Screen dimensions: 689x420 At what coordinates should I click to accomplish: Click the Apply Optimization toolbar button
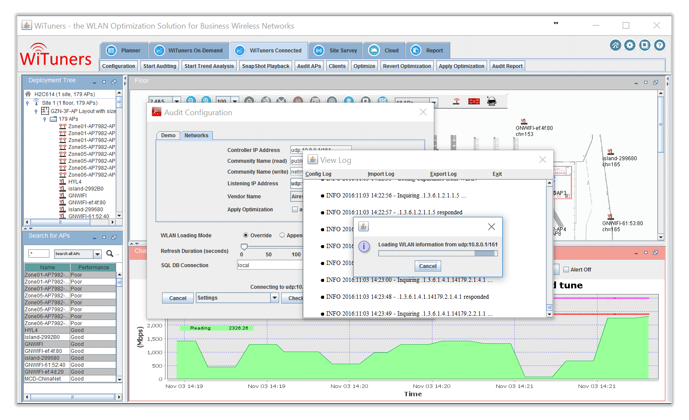coord(461,66)
